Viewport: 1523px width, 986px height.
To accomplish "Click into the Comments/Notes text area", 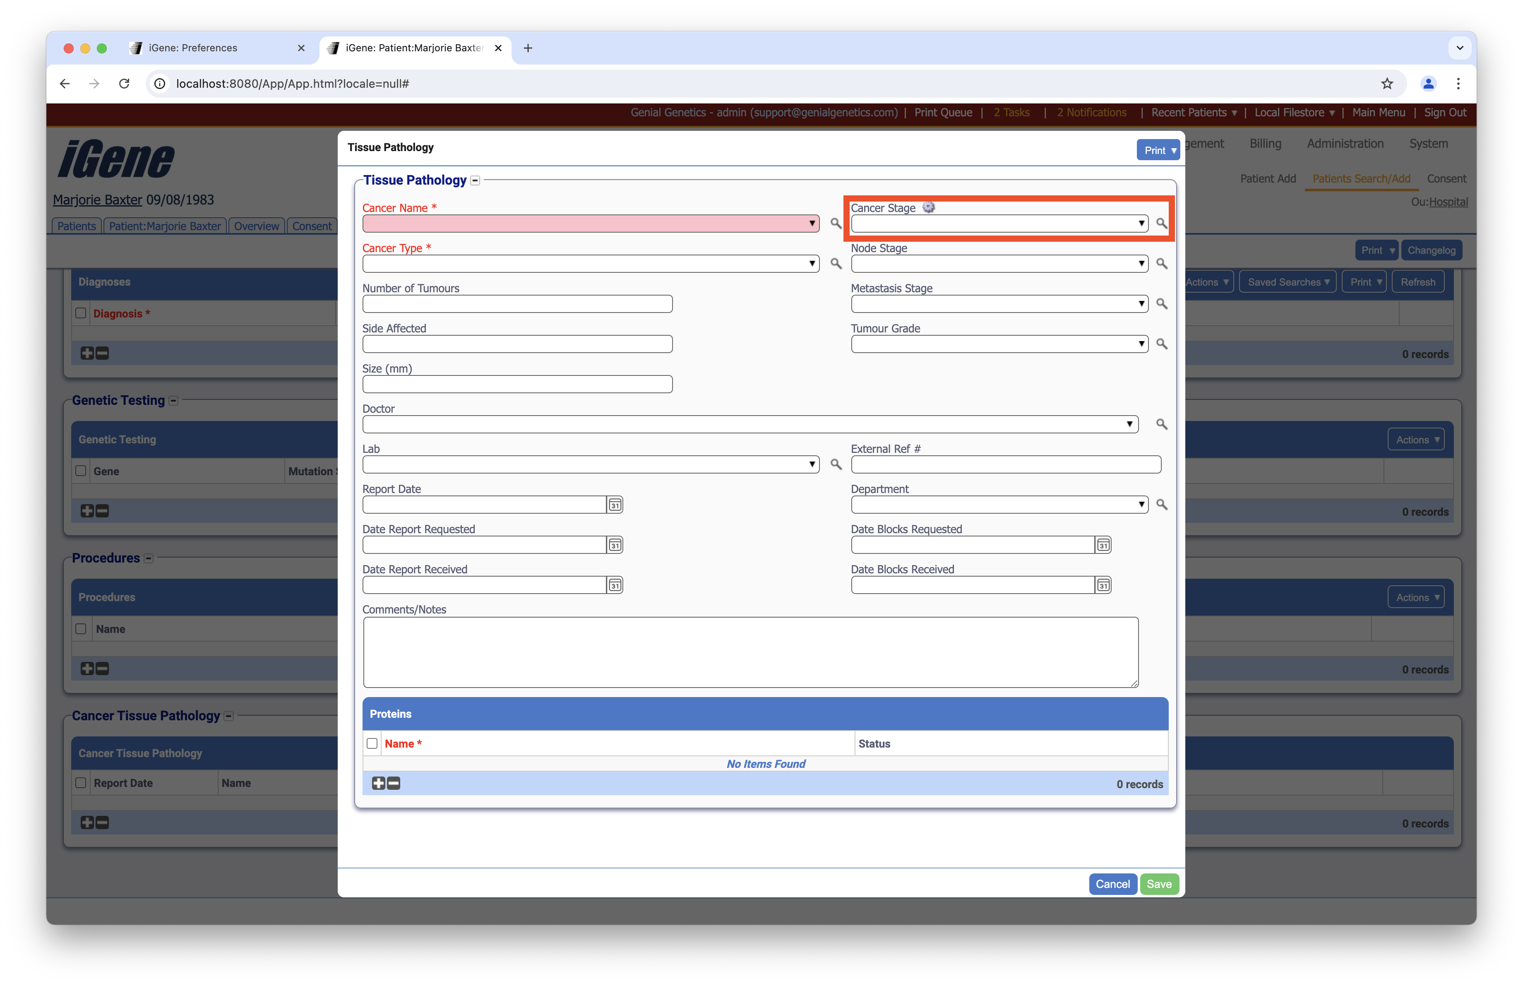I will point(750,652).
